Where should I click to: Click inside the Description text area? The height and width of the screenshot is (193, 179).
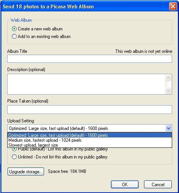coord(86,84)
